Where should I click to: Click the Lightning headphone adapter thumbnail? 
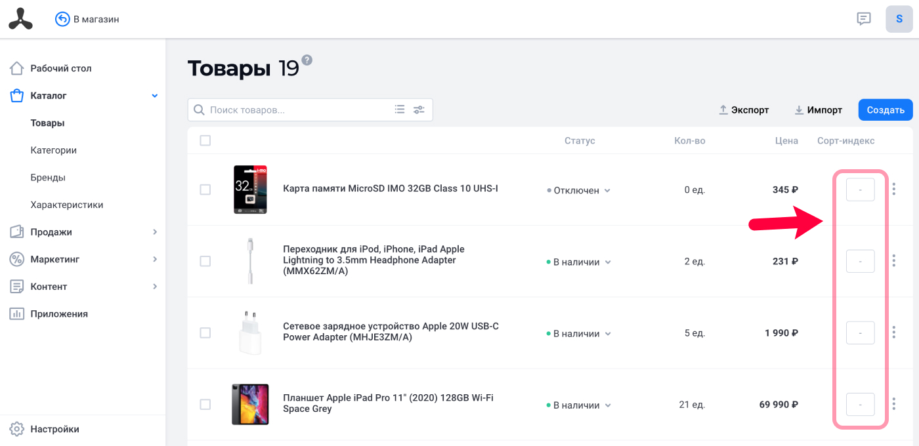250,261
